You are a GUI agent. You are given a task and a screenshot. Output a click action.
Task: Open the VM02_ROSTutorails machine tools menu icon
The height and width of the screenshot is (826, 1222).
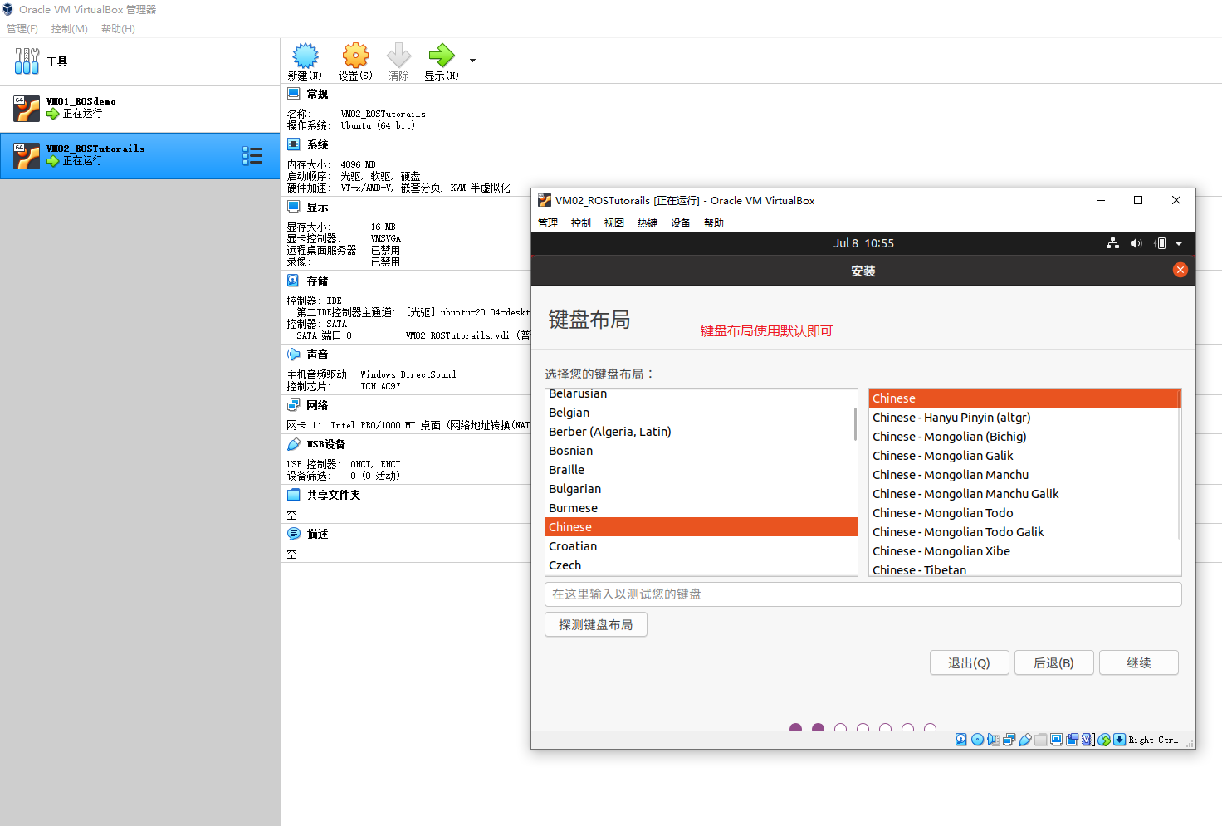coord(253,155)
